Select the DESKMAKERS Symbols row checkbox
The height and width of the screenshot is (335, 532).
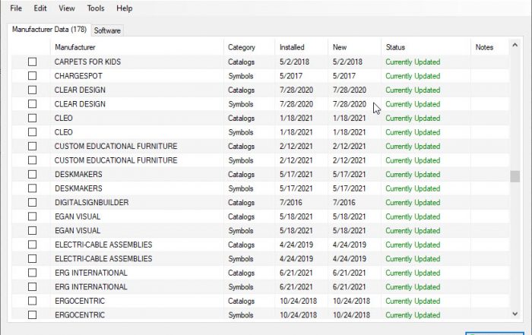32,188
